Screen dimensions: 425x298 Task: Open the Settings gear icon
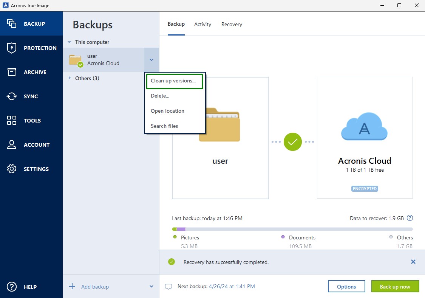point(11,169)
